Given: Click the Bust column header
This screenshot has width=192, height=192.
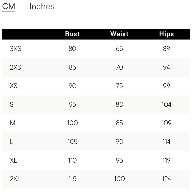Looking at the screenshot, I should coord(72,34).
